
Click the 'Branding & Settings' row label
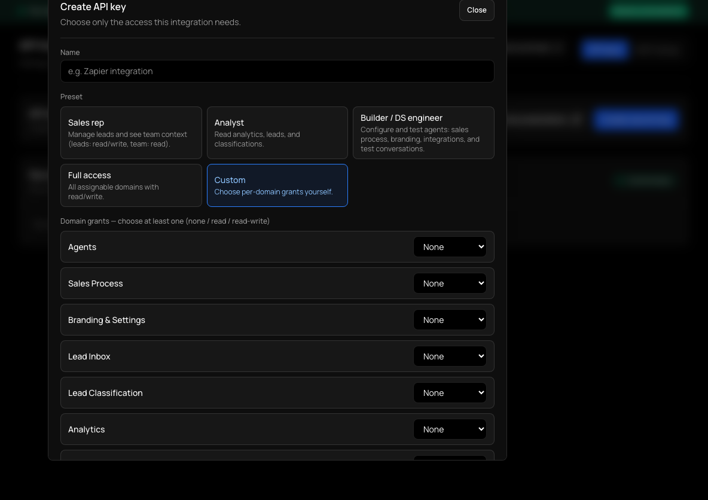pyautogui.click(x=106, y=320)
